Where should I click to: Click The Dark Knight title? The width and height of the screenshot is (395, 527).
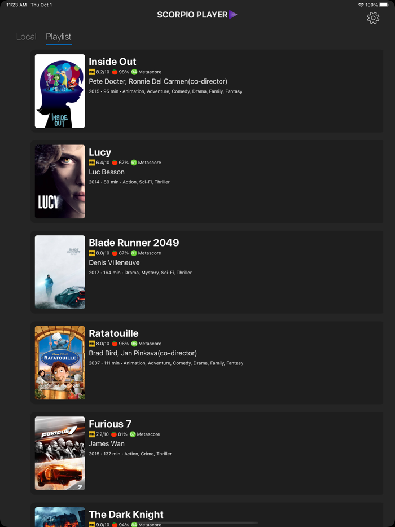[126, 515]
